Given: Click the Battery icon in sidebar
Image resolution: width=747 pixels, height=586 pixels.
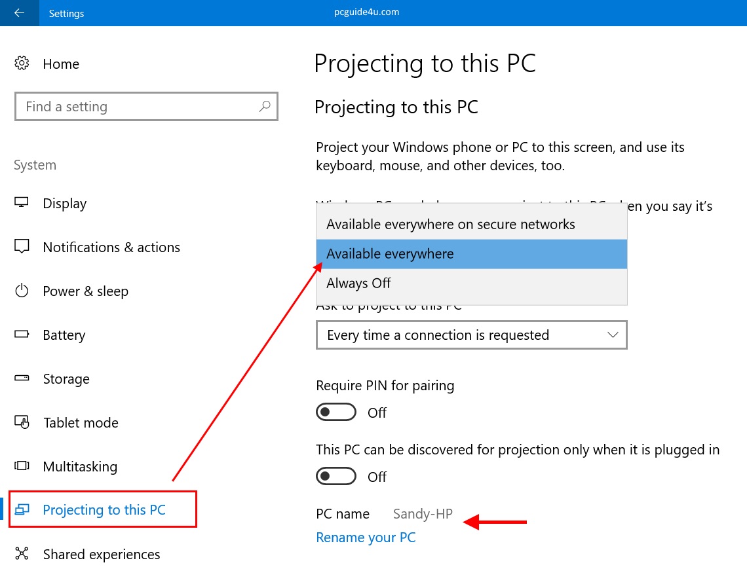Looking at the screenshot, I should pyautogui.click(x=22, y=335).
